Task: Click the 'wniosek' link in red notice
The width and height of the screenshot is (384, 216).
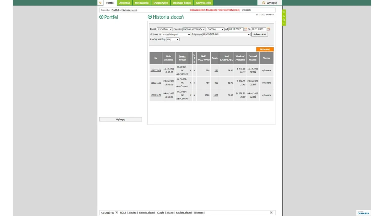Action: tap(246, 10)
